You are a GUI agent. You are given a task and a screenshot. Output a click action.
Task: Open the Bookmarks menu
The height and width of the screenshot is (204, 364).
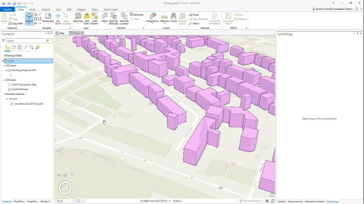(x=48, y=19)
